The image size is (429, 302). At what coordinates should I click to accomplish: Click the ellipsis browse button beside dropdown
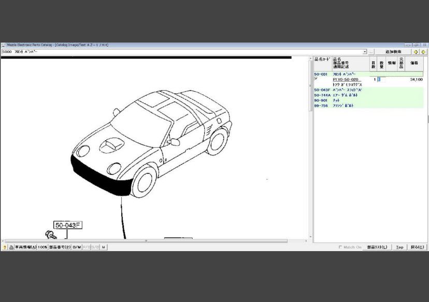click(371, 52)
